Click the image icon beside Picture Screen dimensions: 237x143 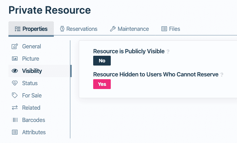coord(15,59)
